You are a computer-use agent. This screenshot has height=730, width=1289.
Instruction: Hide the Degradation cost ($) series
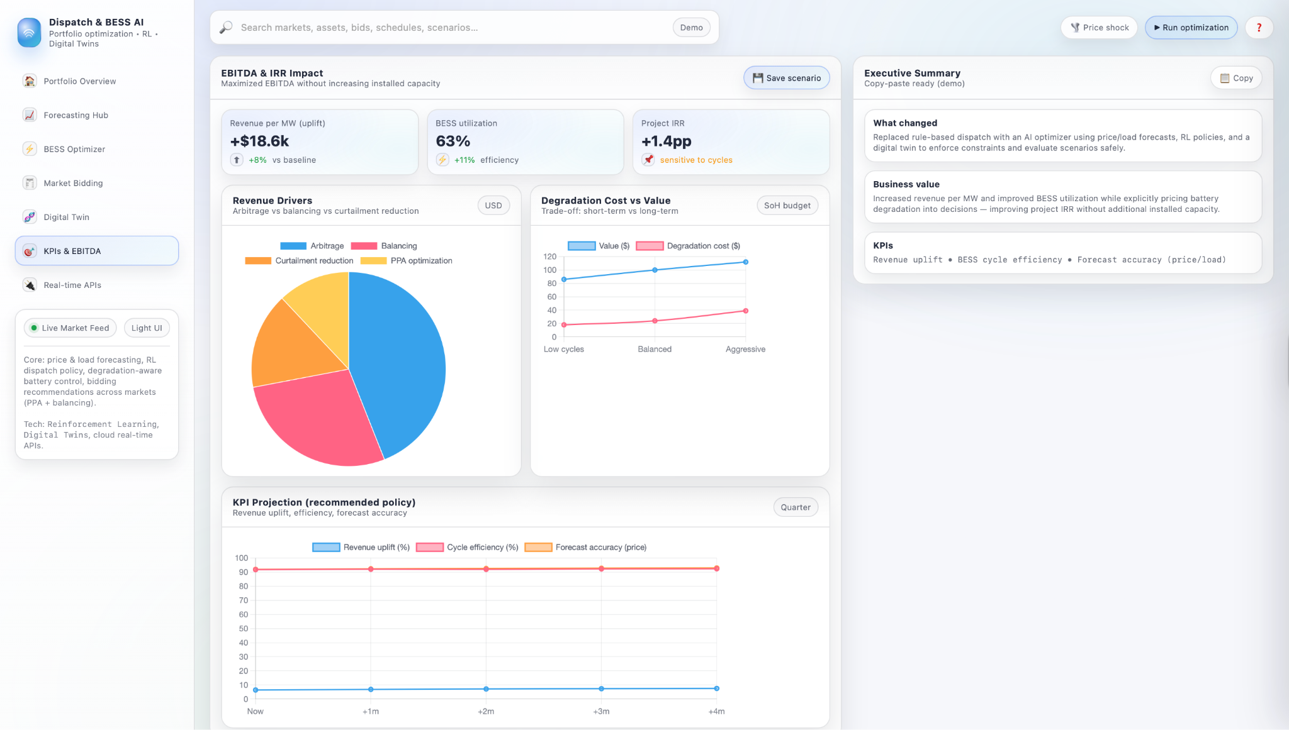(x=688, y=246)
